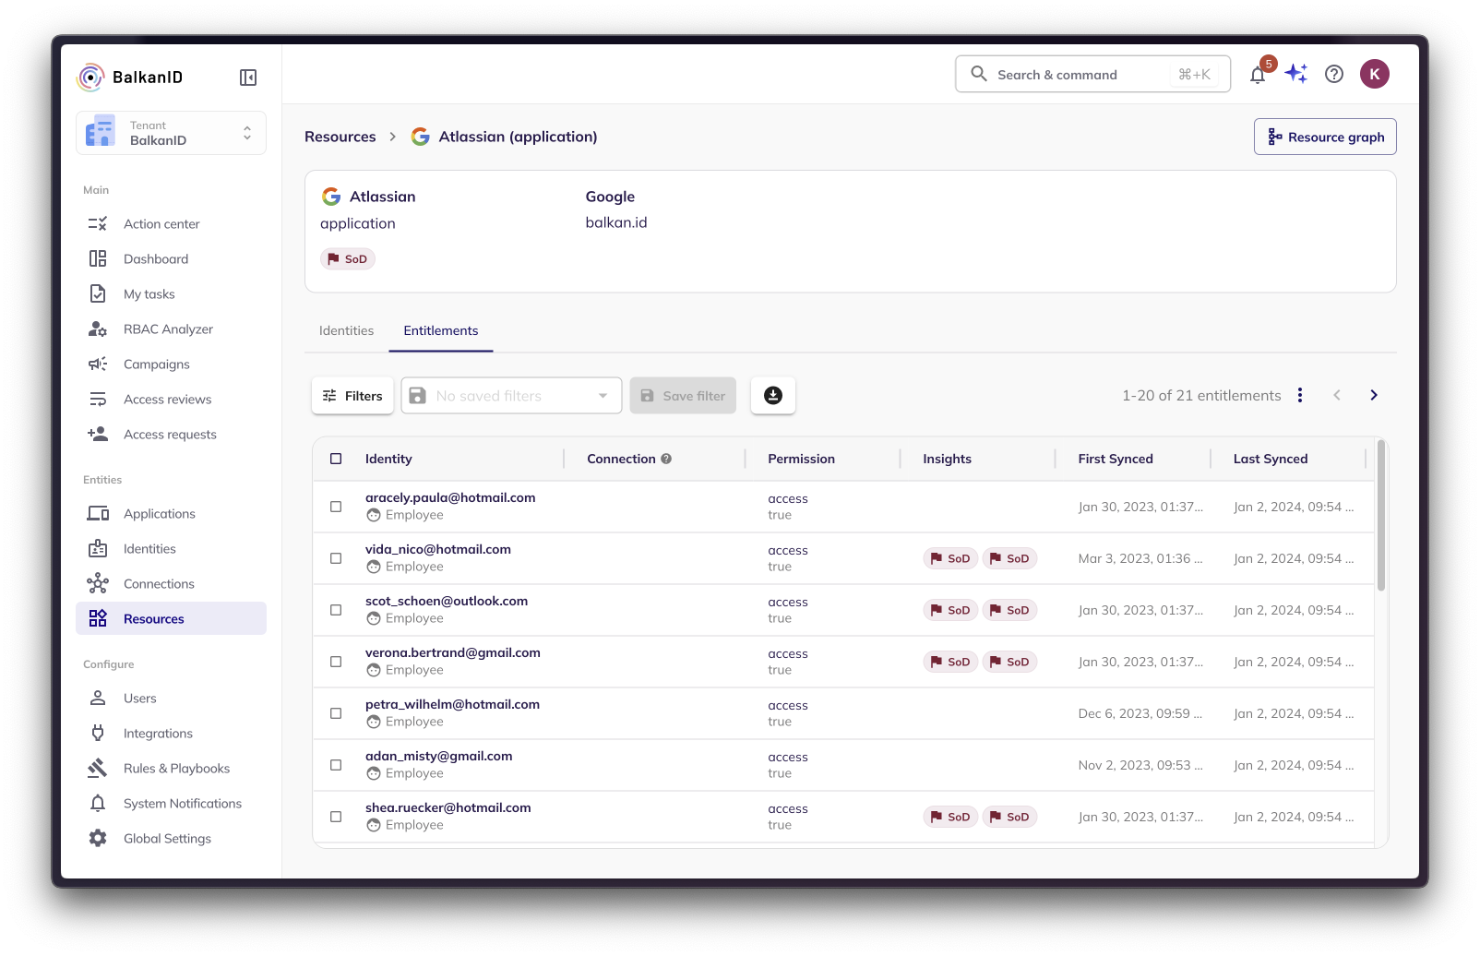1480x956 pixels.
Task: Click the AI sparkle assistant icon
Action: coord(1296,74)
